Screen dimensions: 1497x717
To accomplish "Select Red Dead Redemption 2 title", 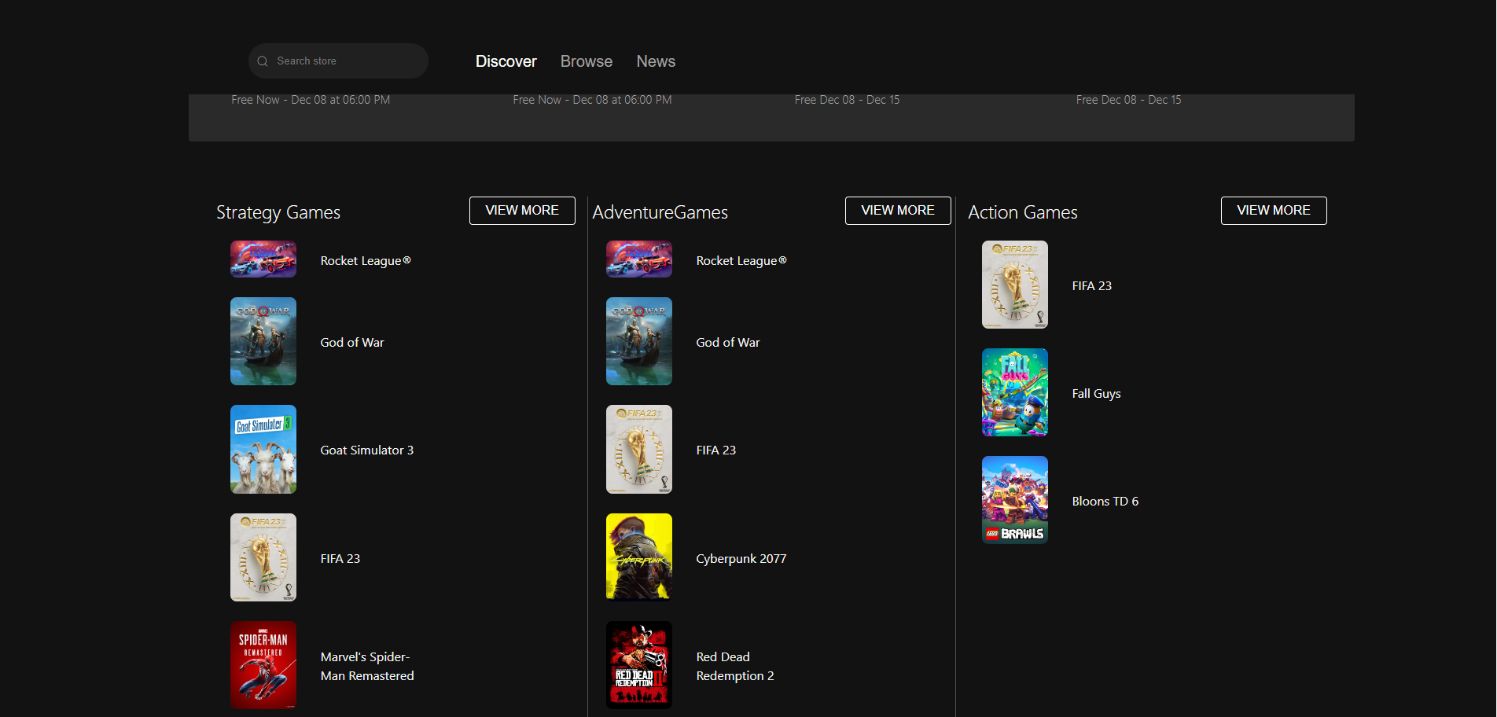I will coord(735,667).
